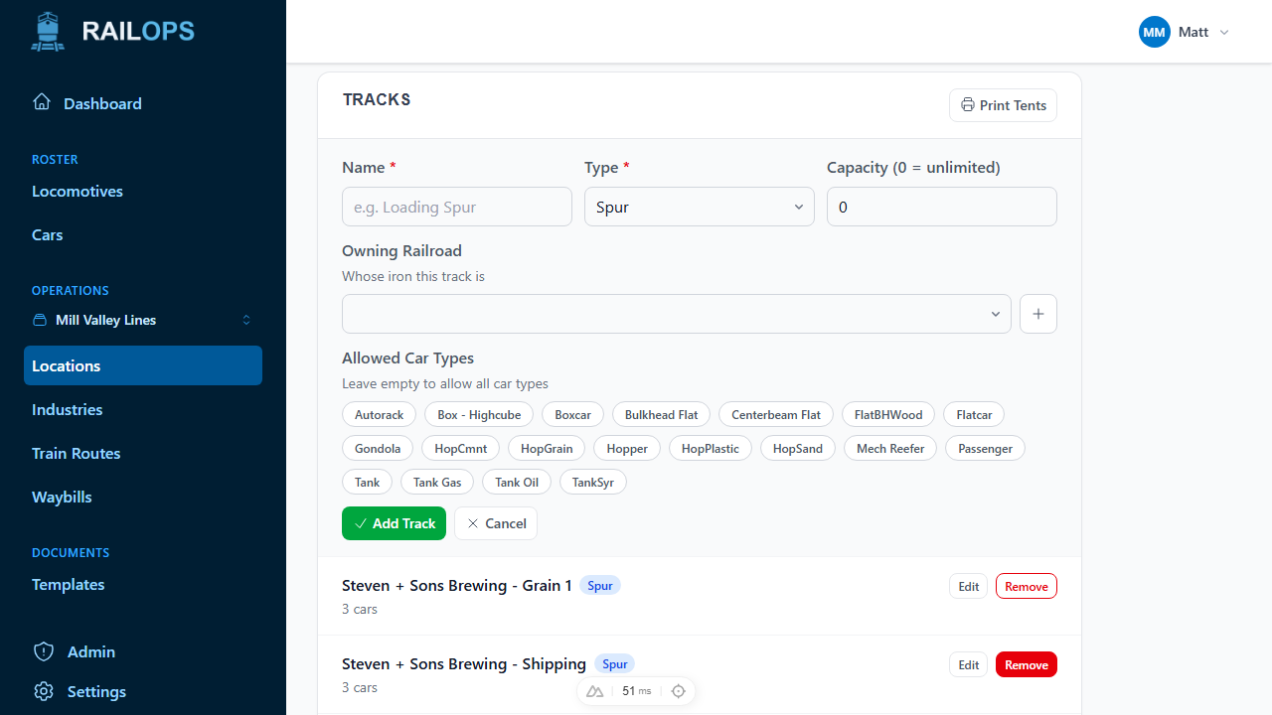Screen dimensions: 1272x715
Task: Toggle the Box - Highcube car type
Action: (x=479, y=415)
